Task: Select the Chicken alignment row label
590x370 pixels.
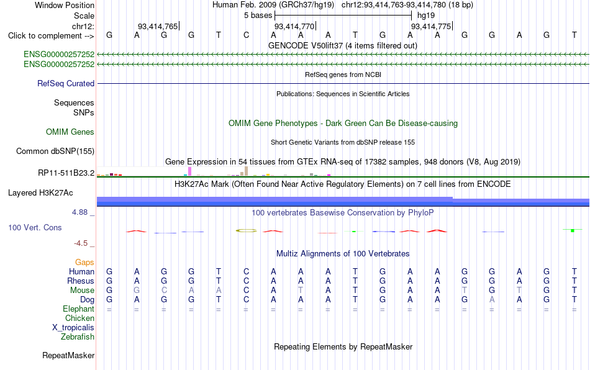Action: point(79,318)
